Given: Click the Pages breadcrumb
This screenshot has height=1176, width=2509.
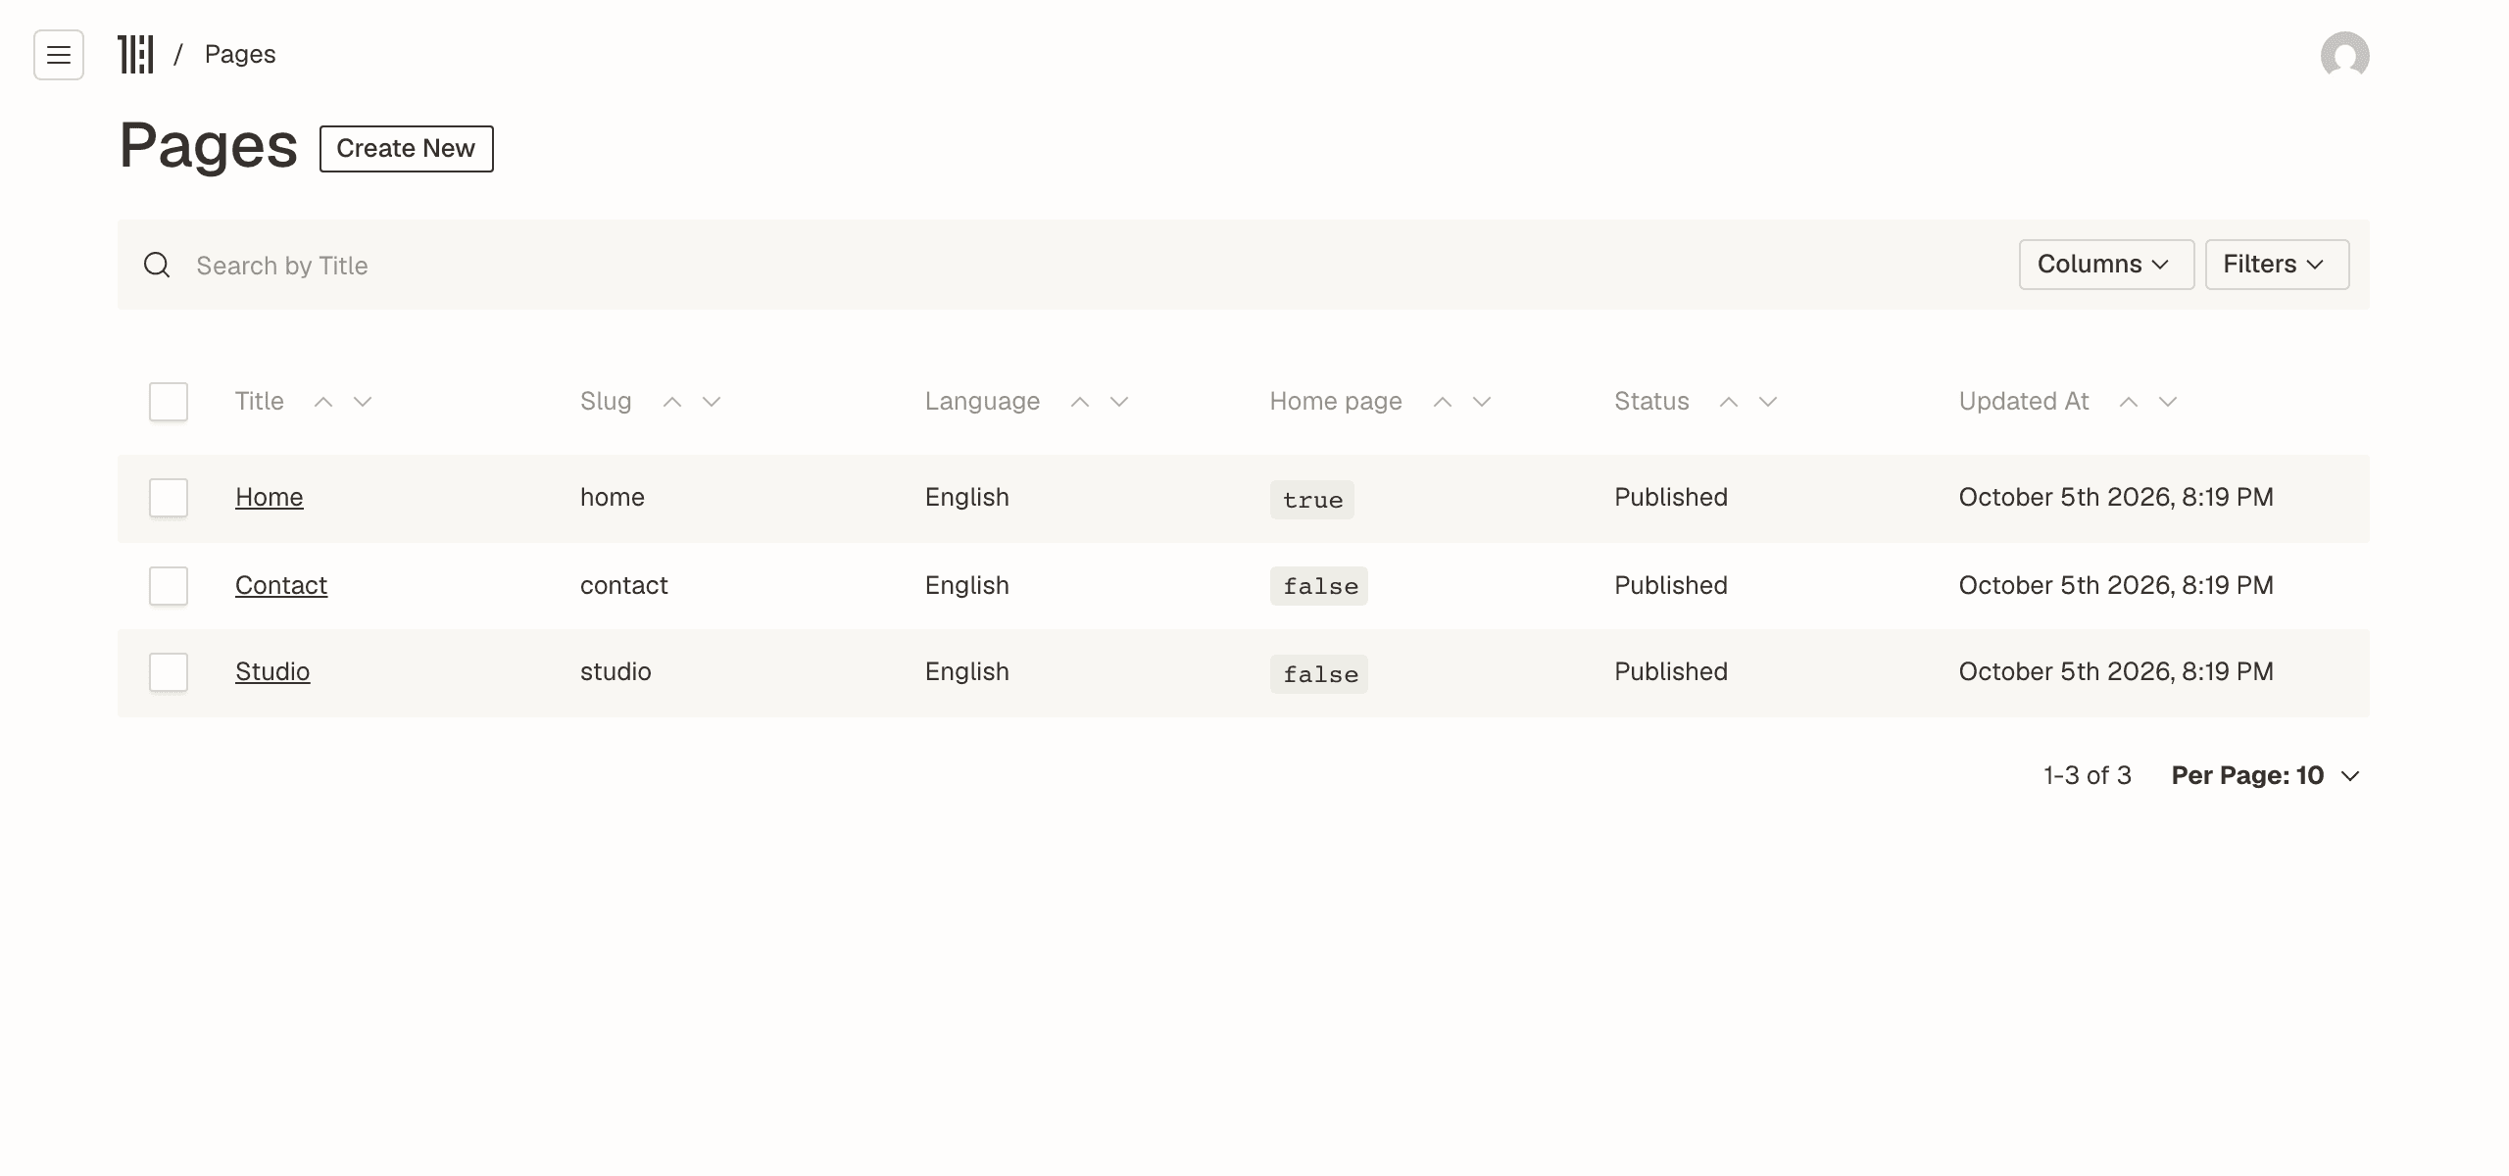Looking at the screenshot, I should [x=240, y=54].
